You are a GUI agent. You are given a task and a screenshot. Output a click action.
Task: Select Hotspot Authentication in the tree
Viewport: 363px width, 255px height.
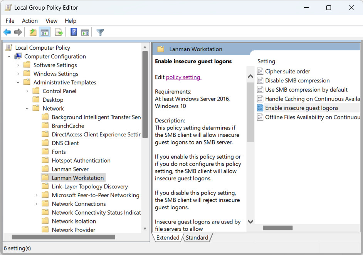tap(81, 160)
